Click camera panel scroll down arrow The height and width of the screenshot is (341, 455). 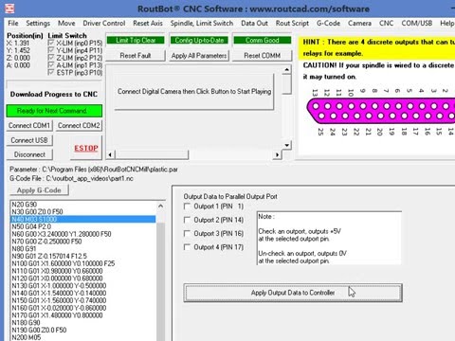(x=286, y=145)
